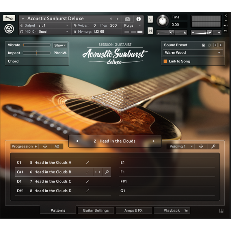This screenshot has height=231, width=231.
Task: Open the instrument name dropdown arrow
Action: (x=23, y=19)
